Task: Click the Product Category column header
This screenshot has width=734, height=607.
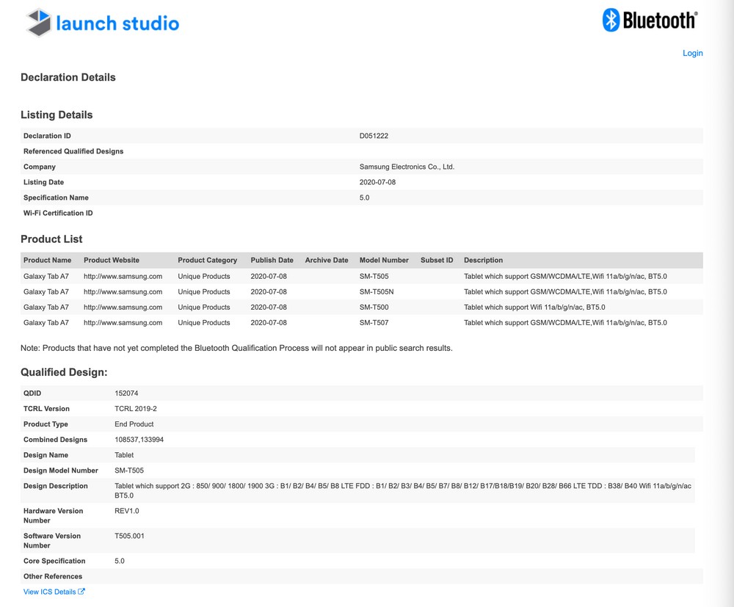Action: click(208, 261)
